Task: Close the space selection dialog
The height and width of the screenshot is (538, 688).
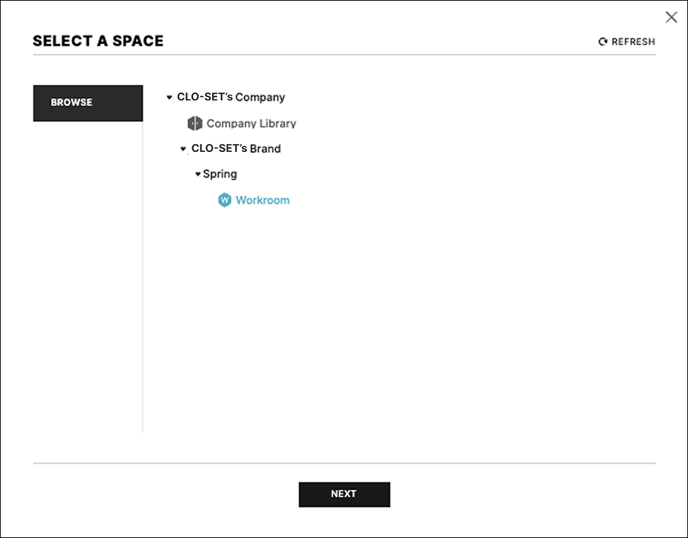Action: click(x=671, y=17)
